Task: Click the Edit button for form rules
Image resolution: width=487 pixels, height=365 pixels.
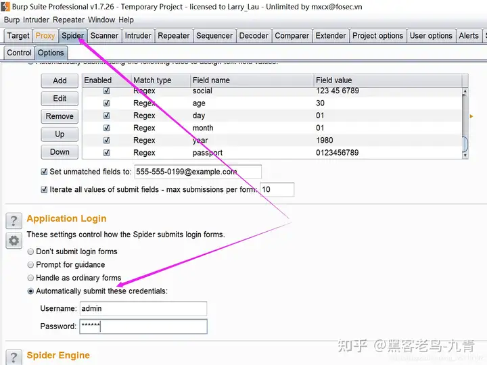Action: point(60,99)
